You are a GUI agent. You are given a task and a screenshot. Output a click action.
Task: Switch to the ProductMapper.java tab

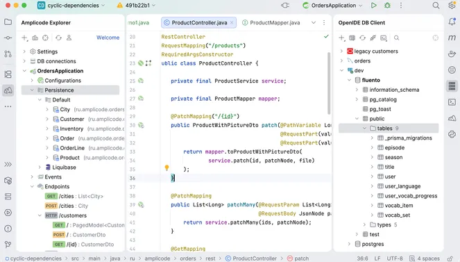(271, 23)
